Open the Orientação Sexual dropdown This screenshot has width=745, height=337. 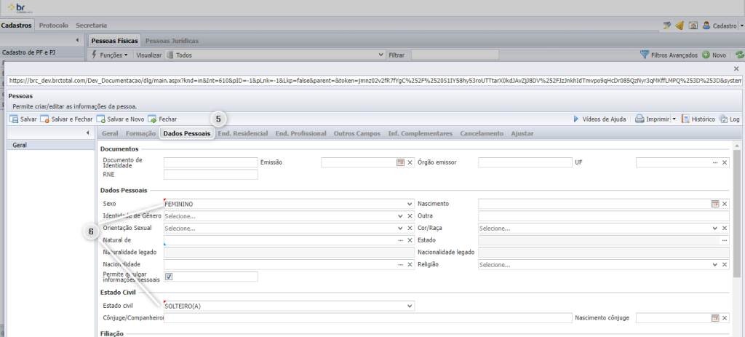coord(401,229)
